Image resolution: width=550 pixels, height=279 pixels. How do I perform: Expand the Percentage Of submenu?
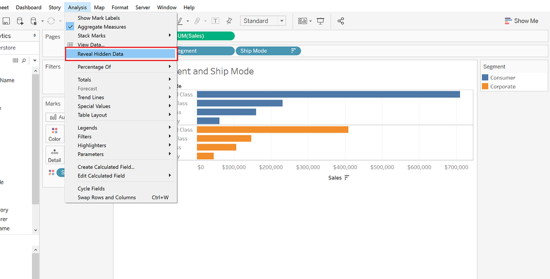coord(121,67)
